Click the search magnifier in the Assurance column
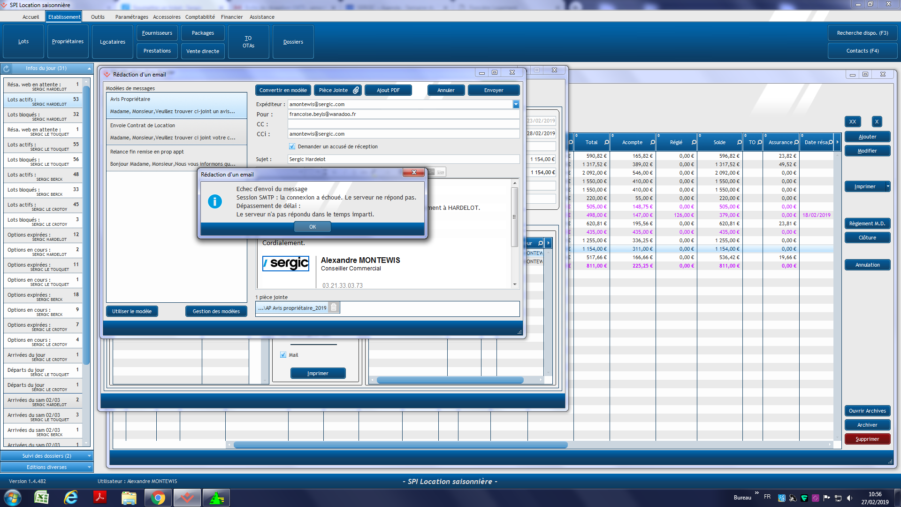This screenshot has height=507, width=901. [x=796, y=142]
